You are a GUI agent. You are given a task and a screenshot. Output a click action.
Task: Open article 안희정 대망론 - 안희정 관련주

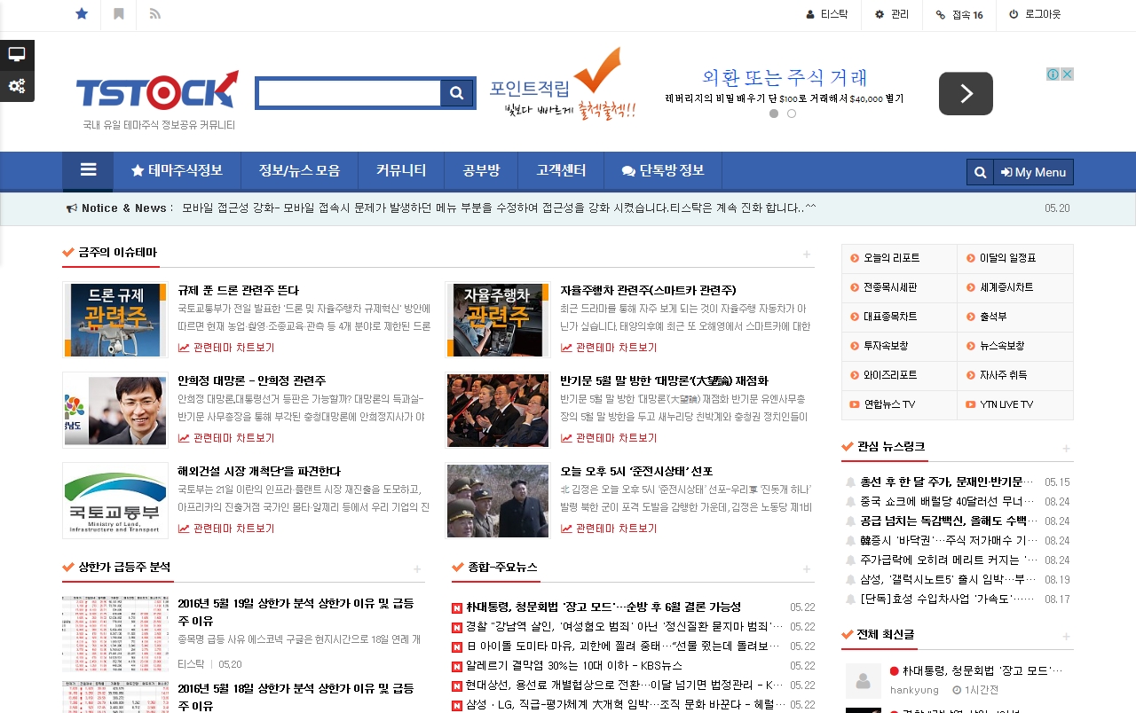tap(252, 380)
